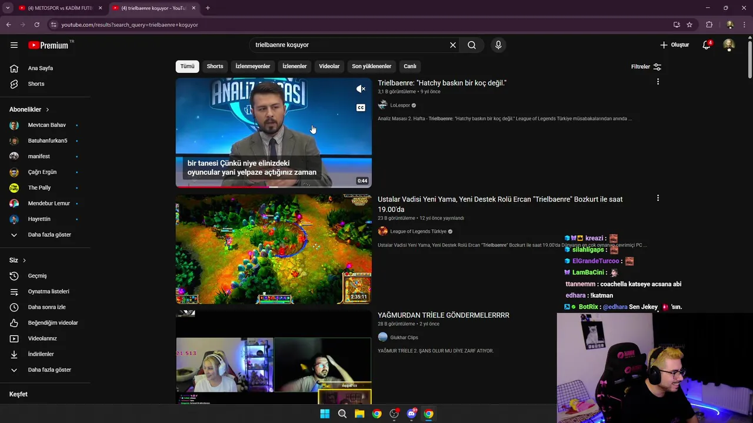Click the address bar URL field
The height and width of the screenshot is (423, 753).
365,25
